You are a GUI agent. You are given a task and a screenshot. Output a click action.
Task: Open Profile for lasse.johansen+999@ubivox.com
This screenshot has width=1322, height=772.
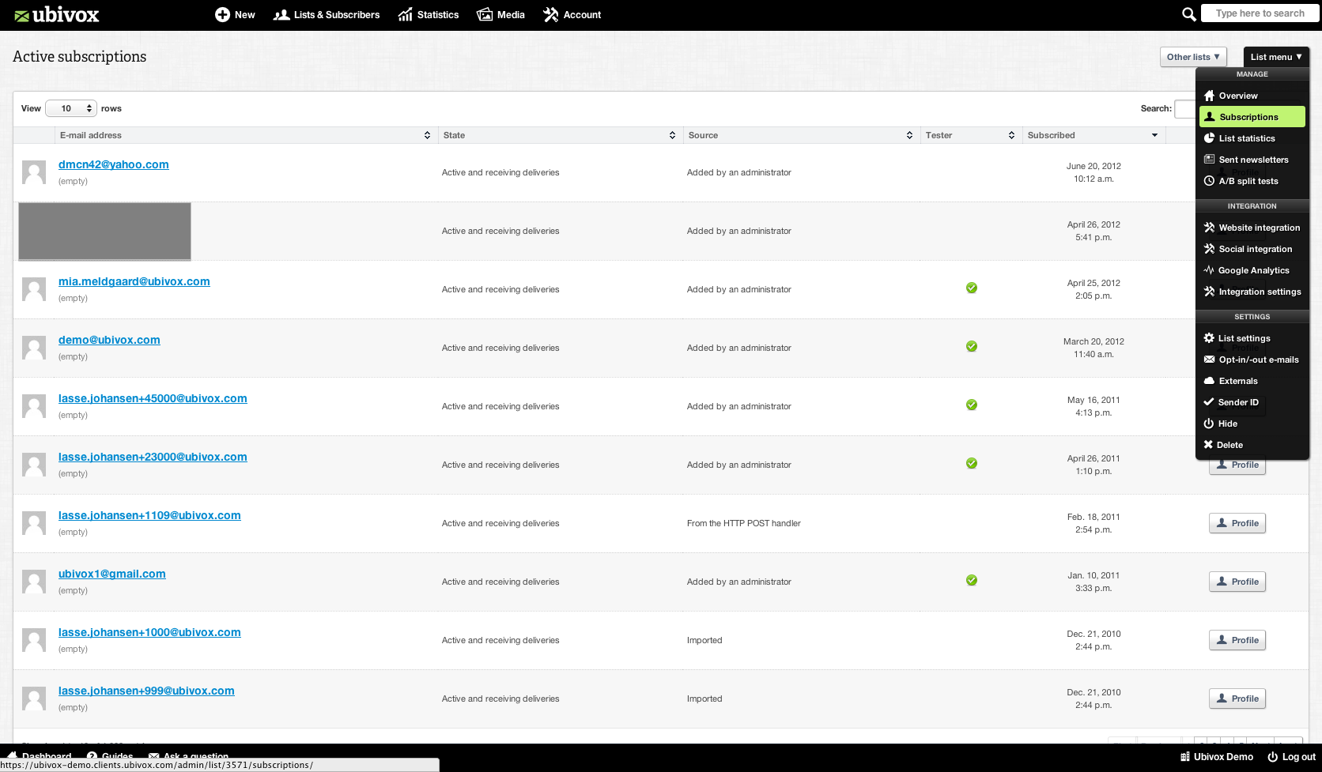tap(1237, 699)
